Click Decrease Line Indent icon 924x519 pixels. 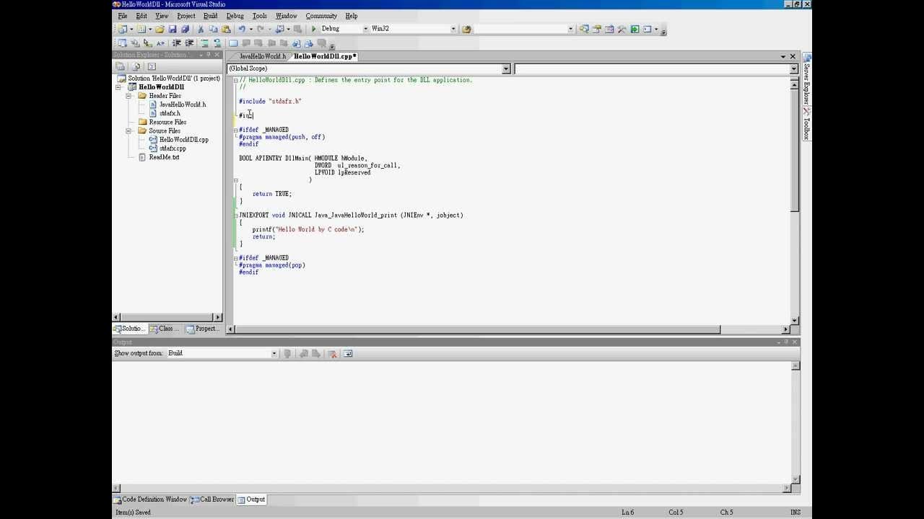(x=176, y=43)
